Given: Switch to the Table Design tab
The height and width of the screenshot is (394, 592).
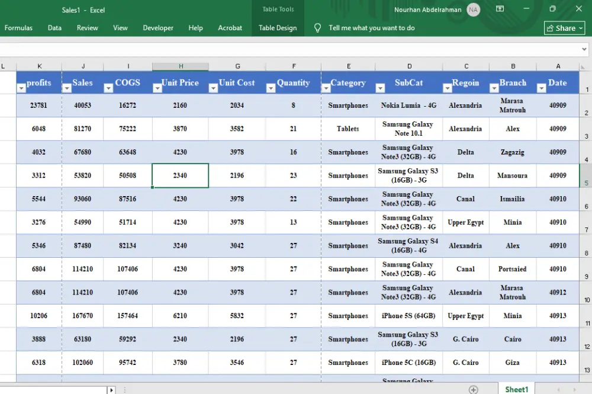Looking at the screenshot, I should tap(278, 28).
